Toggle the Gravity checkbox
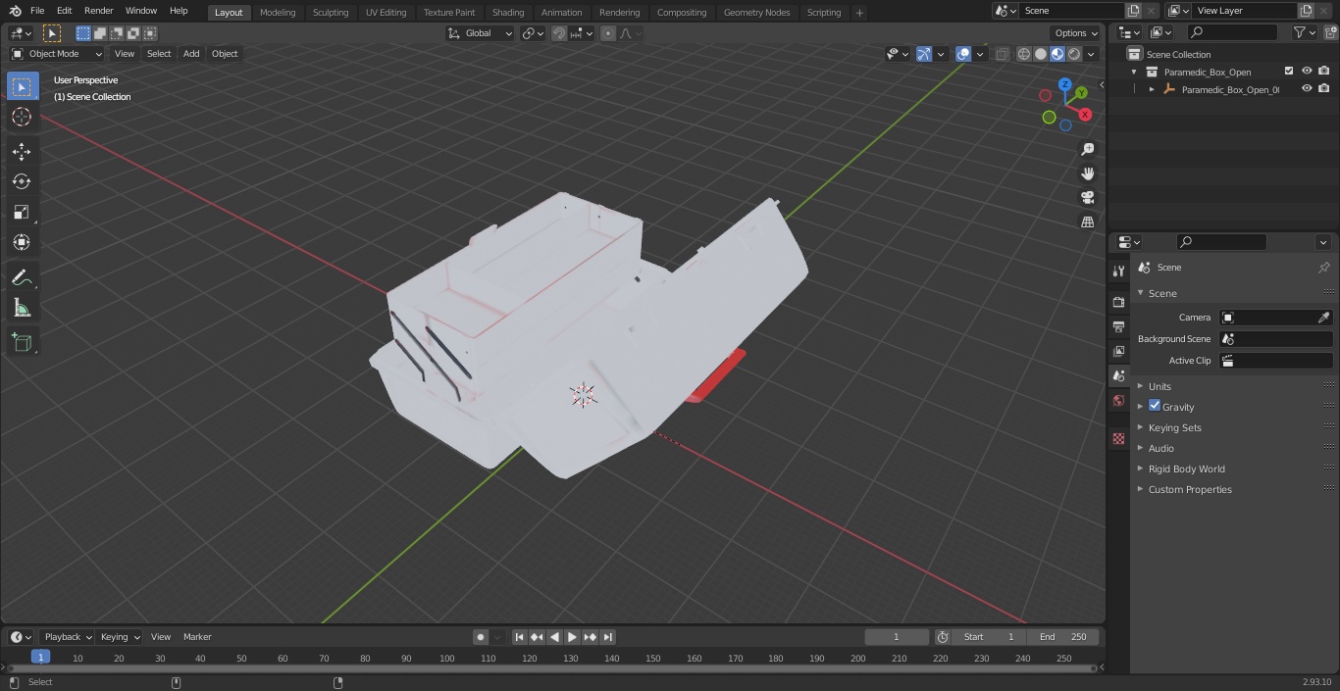This screenshot has width=1340, height=691. [x=1155, y=406]
